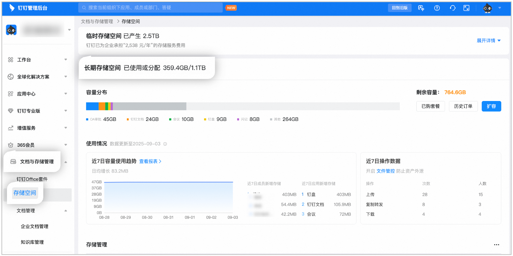Click the 文档与存储管理 drive icon

point(13,162)
